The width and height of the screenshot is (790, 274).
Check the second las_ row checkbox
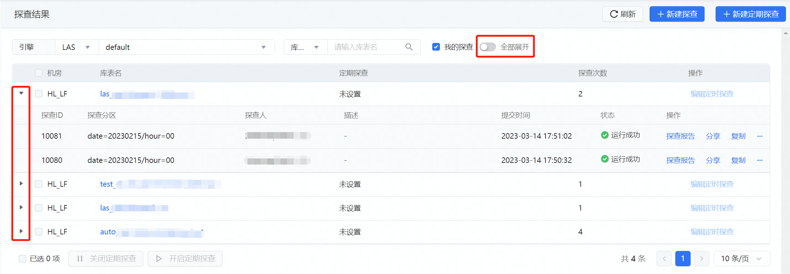click(x=38, y=208)
